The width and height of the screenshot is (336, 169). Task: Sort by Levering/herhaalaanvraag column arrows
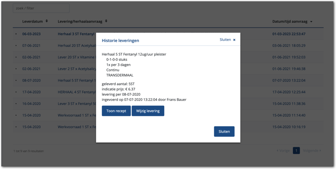tap(106, 21)
